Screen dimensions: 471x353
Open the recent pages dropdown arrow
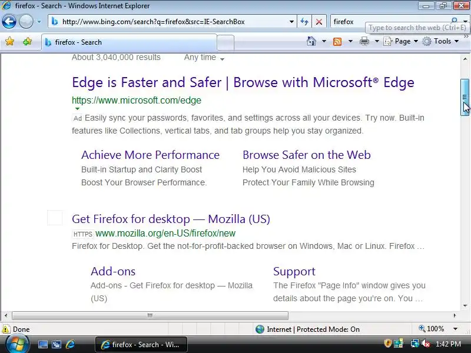click(39, 22)
